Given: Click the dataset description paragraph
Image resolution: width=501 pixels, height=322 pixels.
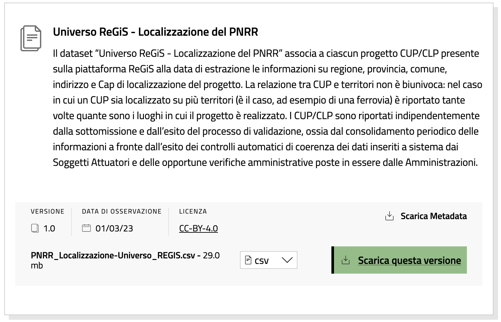Looking at the screenshot, I should point(267,108).
